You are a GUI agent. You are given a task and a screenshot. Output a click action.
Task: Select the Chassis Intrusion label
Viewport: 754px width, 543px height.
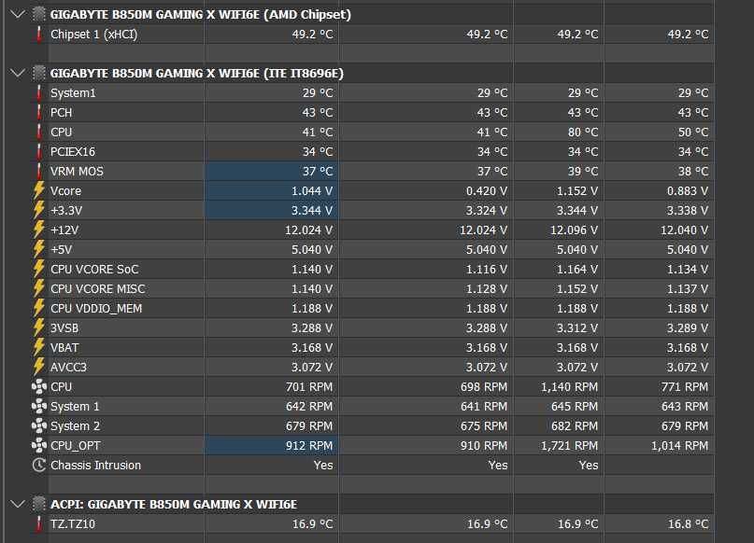(x=95, y=466)
